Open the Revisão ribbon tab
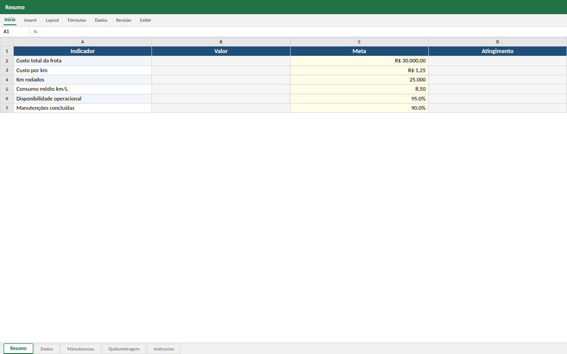This screenshot has width=567, height=354. point(124,20)
